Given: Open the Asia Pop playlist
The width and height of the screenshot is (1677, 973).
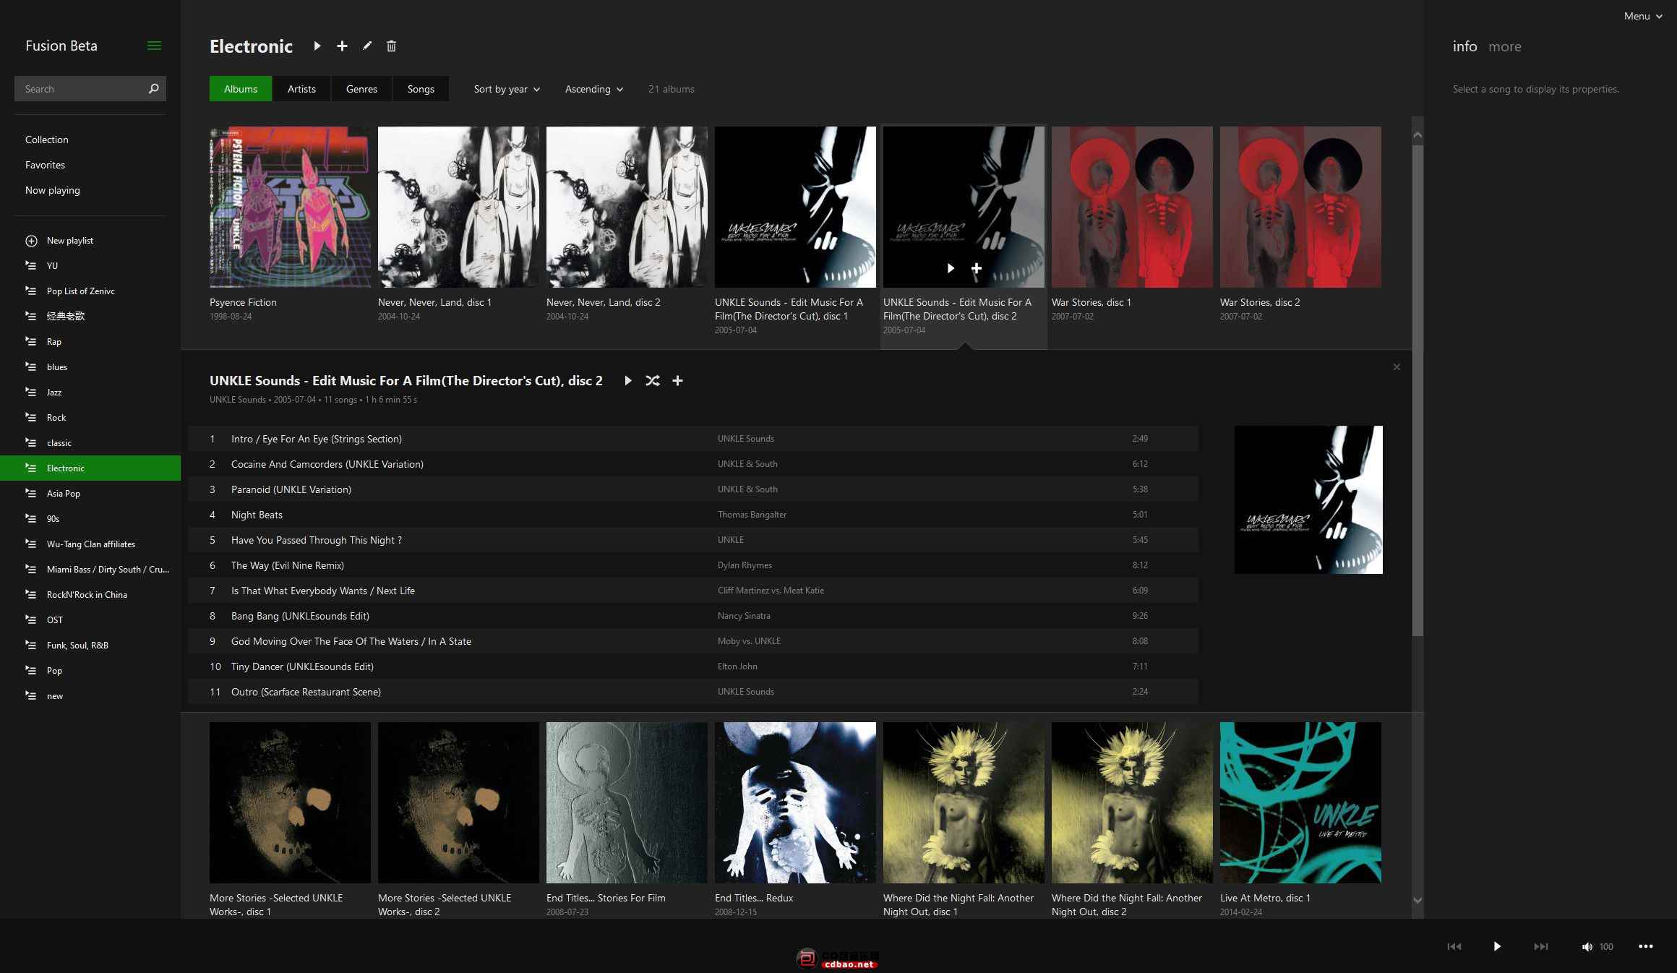Looking at the screenshot, I should [x=90, y=493].
